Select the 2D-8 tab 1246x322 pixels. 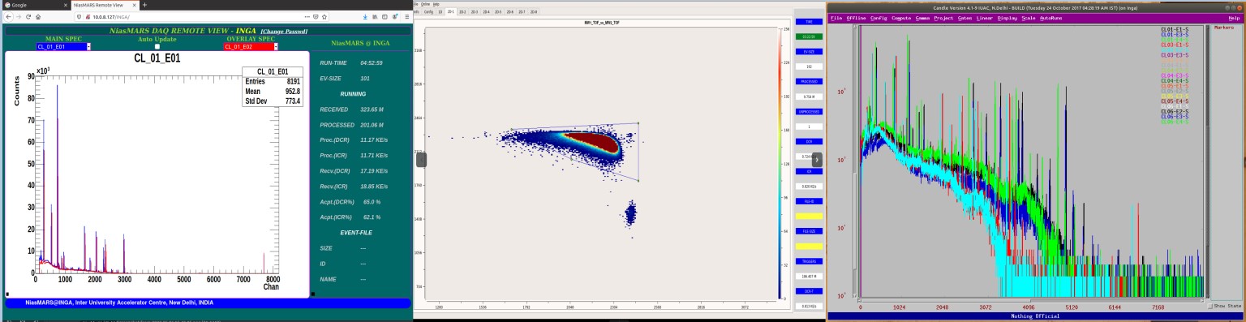(534, 12)
